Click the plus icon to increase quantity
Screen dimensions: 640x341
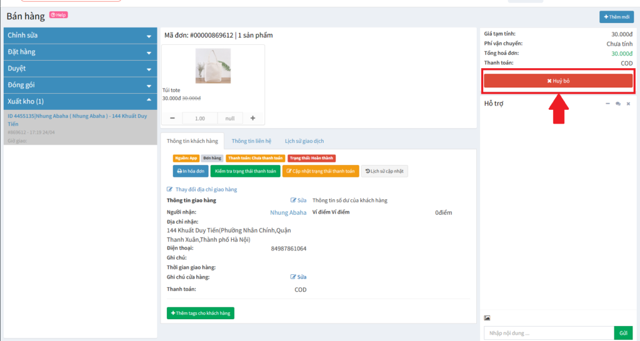253,118
